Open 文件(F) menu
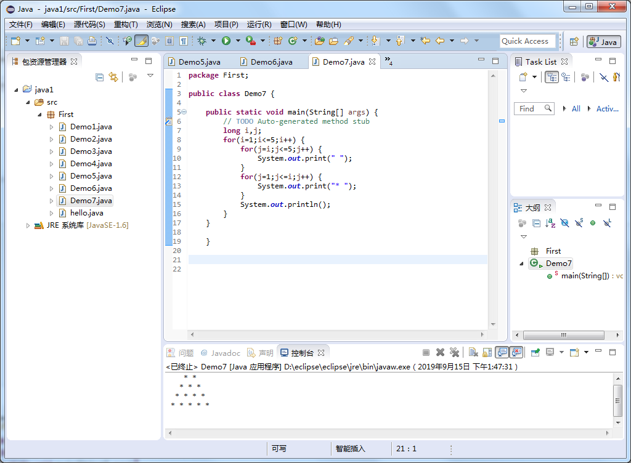Viewport: 631px width, 463px height. click(x=20, y=25)
